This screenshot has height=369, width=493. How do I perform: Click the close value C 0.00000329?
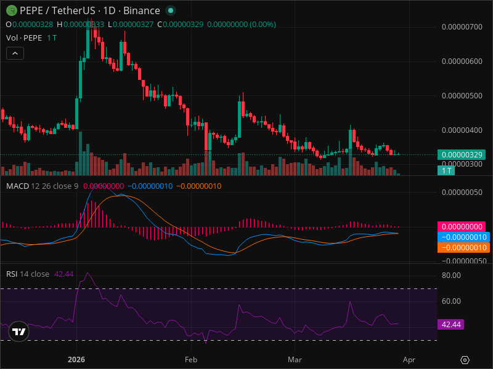(181, 25)
